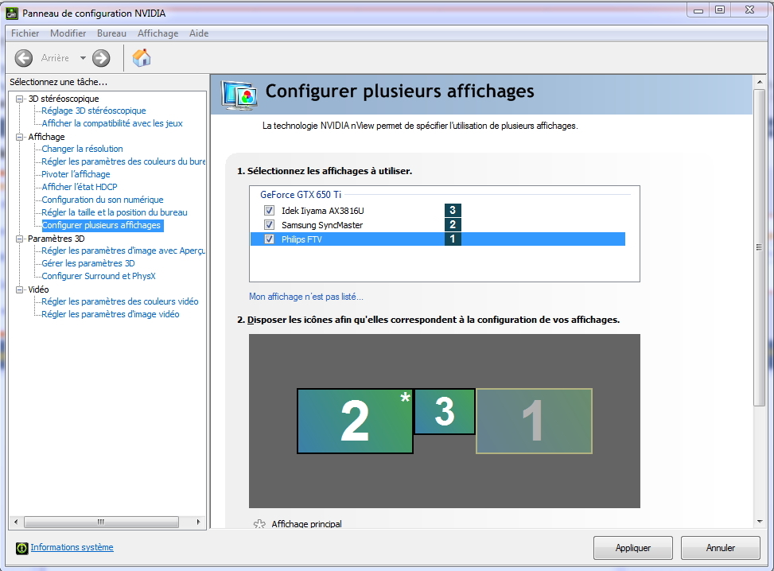Click the Configurer plusieurs affichages header icon
This screenshot has width=774, height=571.
coord(239,95)
